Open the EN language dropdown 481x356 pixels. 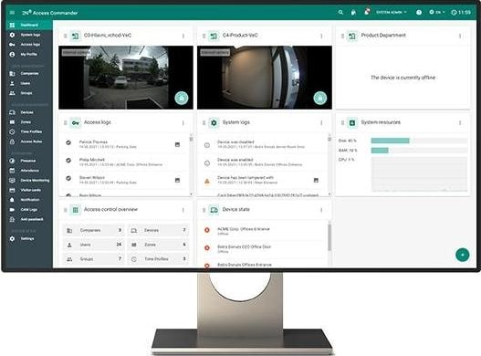[x=437, y=12]
